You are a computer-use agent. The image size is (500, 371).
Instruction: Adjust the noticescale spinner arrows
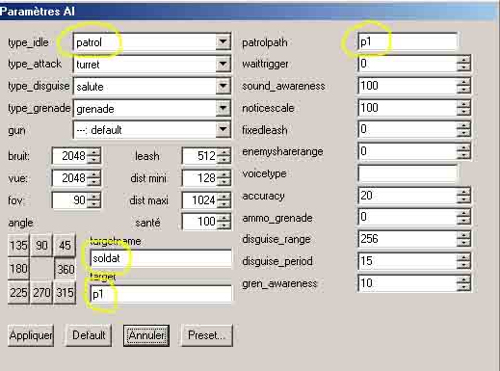pyautogui.click(x=463, y=107)
